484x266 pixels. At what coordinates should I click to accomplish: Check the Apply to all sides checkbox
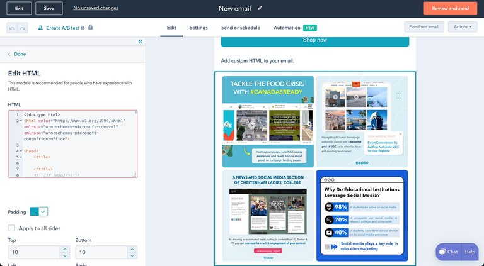12,228
